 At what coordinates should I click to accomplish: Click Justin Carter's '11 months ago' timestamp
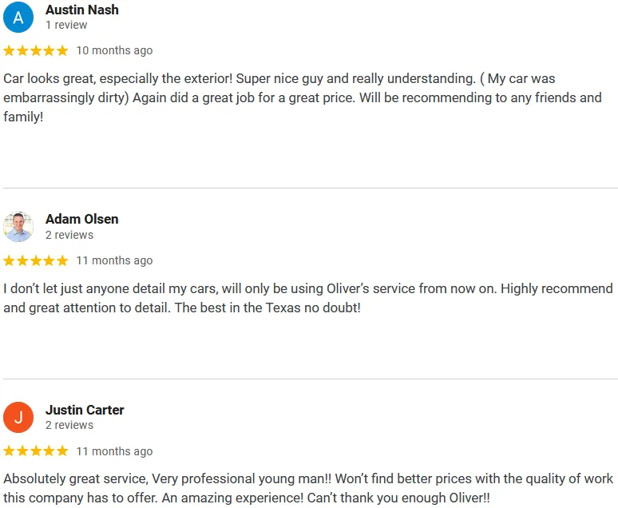click(x=114, y=451)
